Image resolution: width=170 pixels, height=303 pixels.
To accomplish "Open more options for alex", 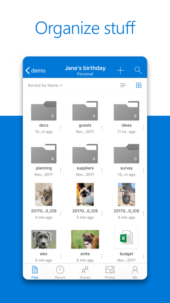I will pyautogui.click(x=60, y=256).
